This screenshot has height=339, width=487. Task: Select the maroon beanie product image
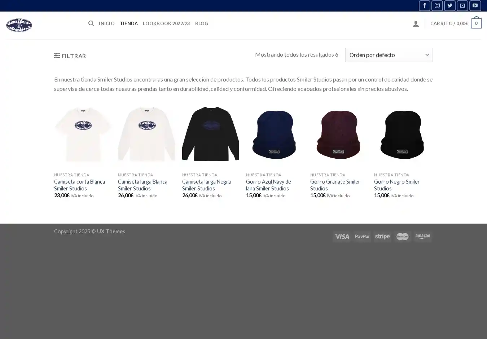tap(338, 134)
